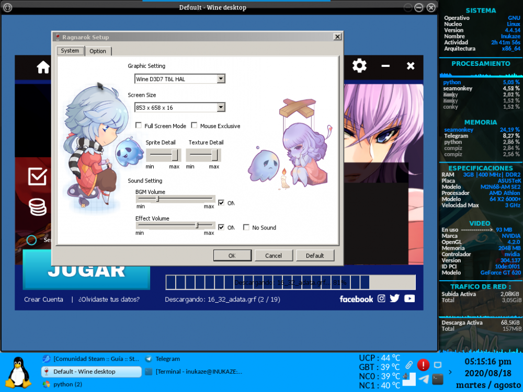The image size is (523, 392).
Task: Open the Screen Size dropdown
Action: [221, 107]
